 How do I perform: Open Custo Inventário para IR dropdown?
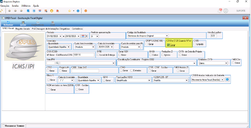[x=139, y=47]
